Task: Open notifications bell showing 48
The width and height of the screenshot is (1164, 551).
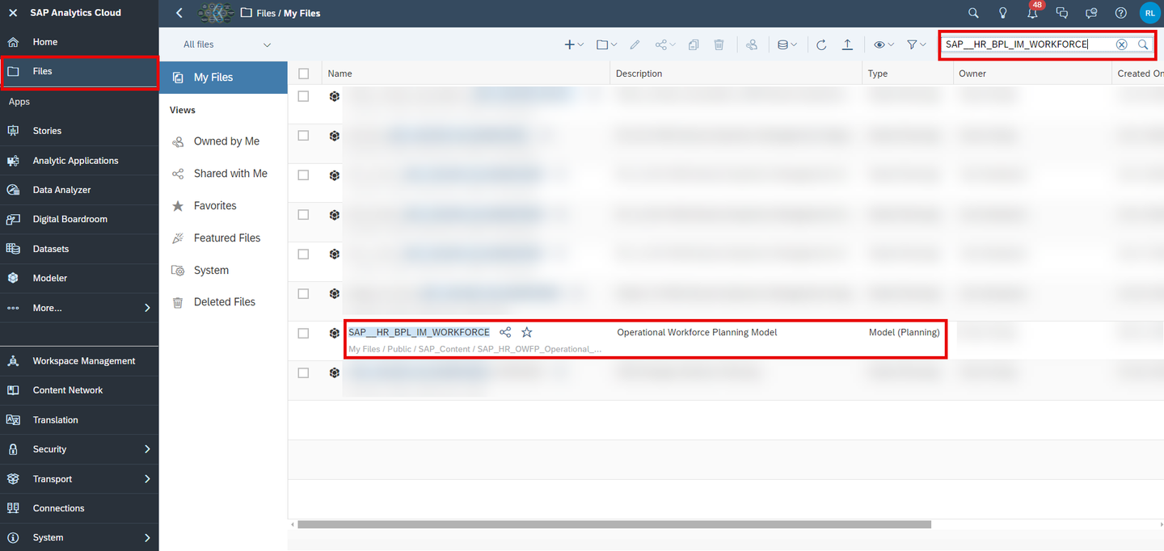Action: [1033, 11]
